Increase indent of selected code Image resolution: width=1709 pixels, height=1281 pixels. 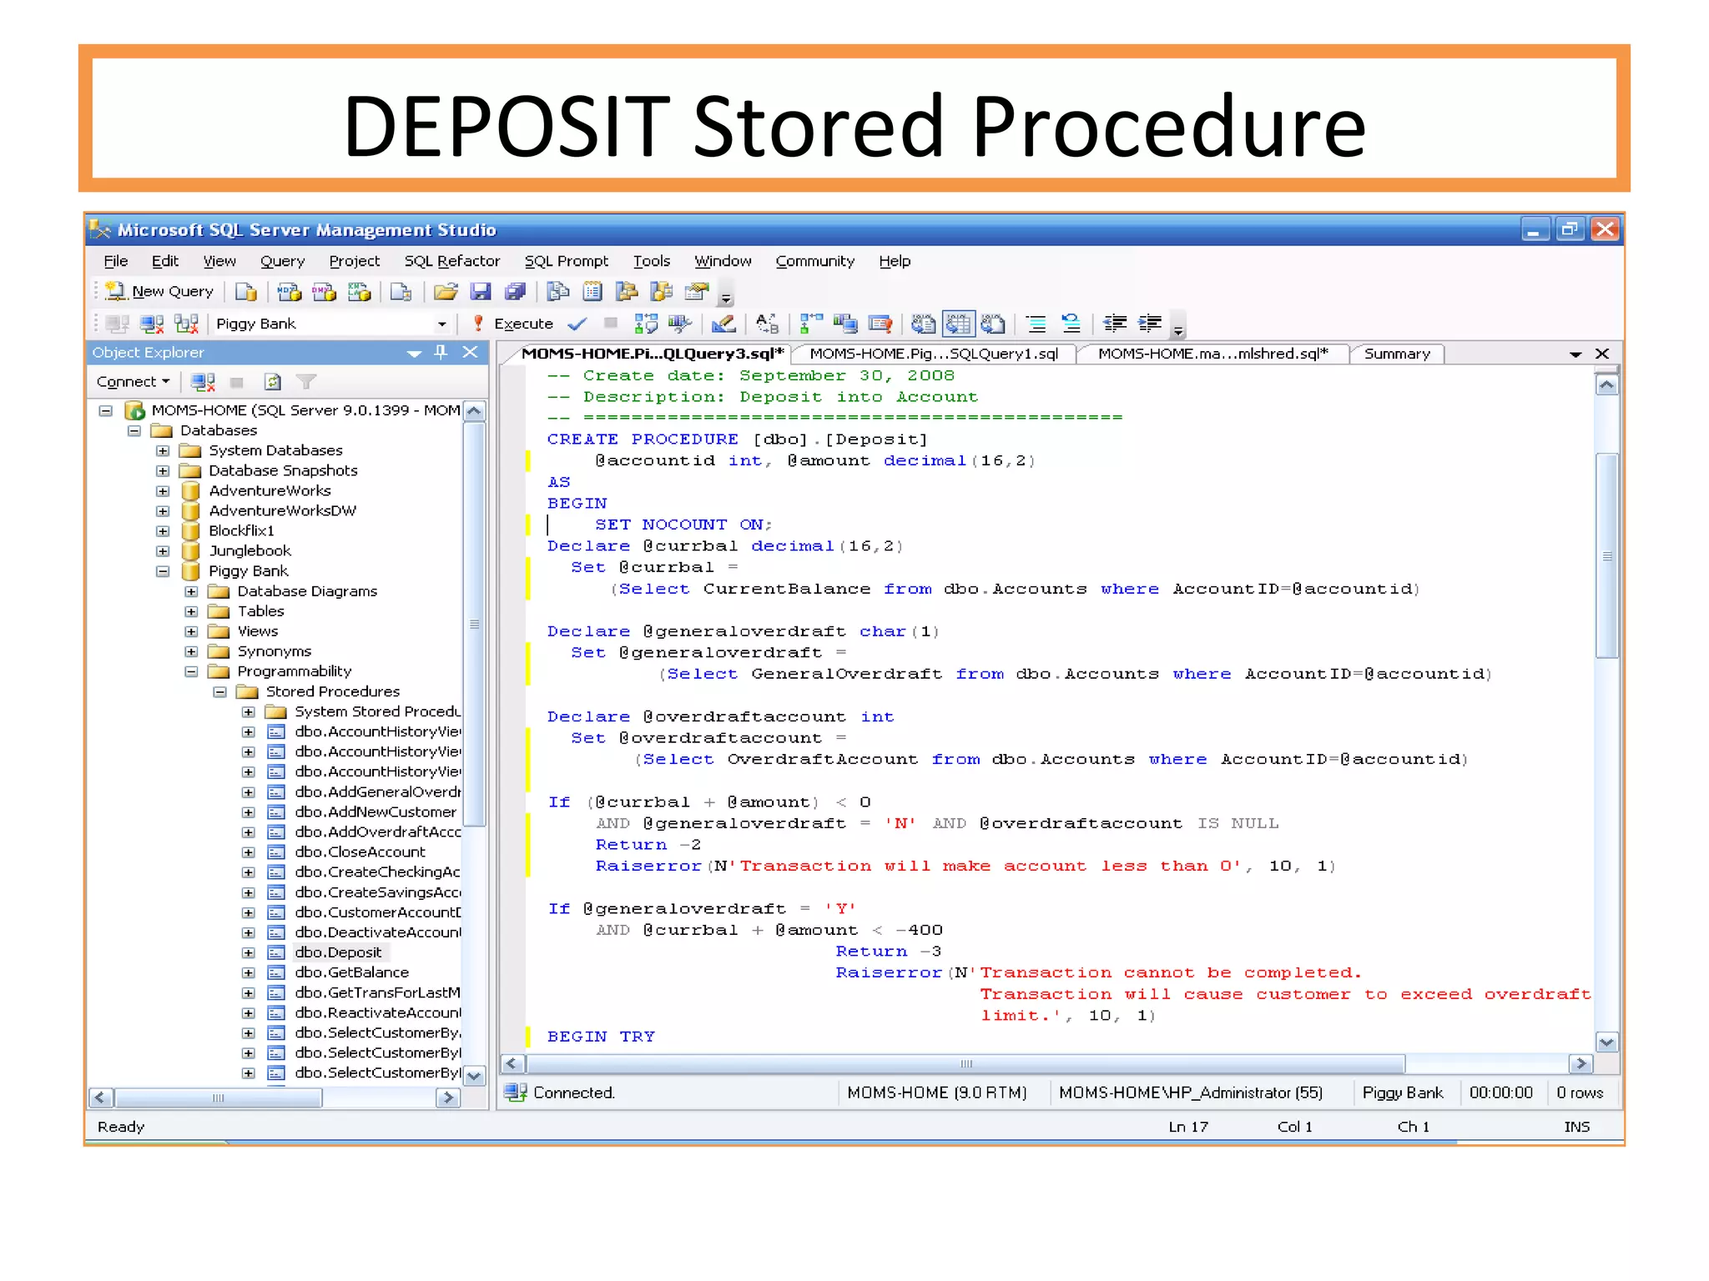(1149, 324)
